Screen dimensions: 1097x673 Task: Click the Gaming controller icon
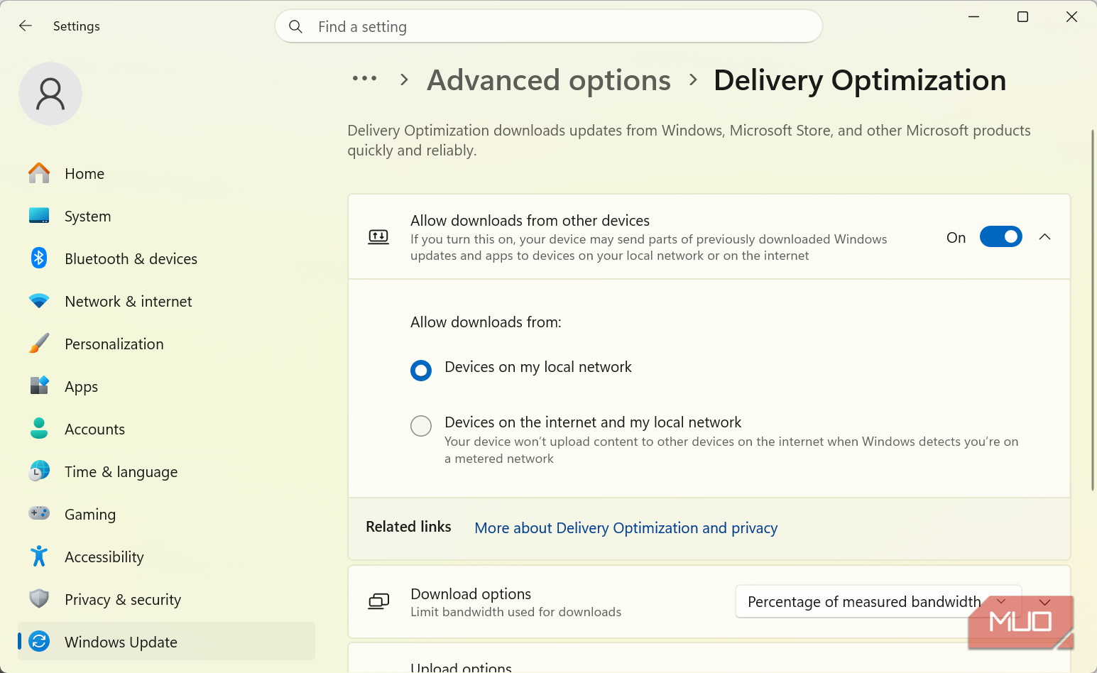(x=39, y=513)
